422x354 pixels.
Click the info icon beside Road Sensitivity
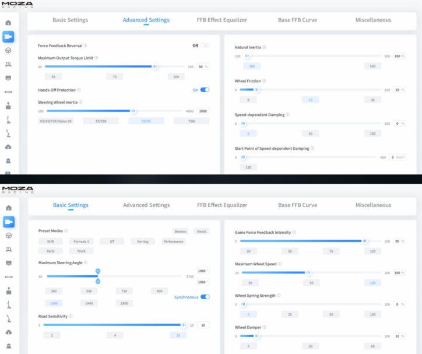tap(71, 316)
